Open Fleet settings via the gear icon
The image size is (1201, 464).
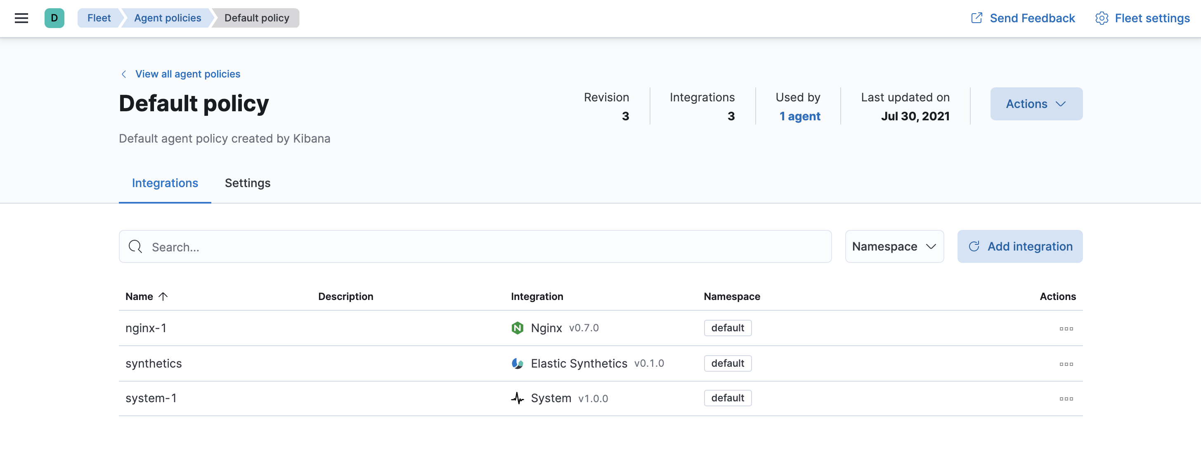click(x=1102, y=18)
